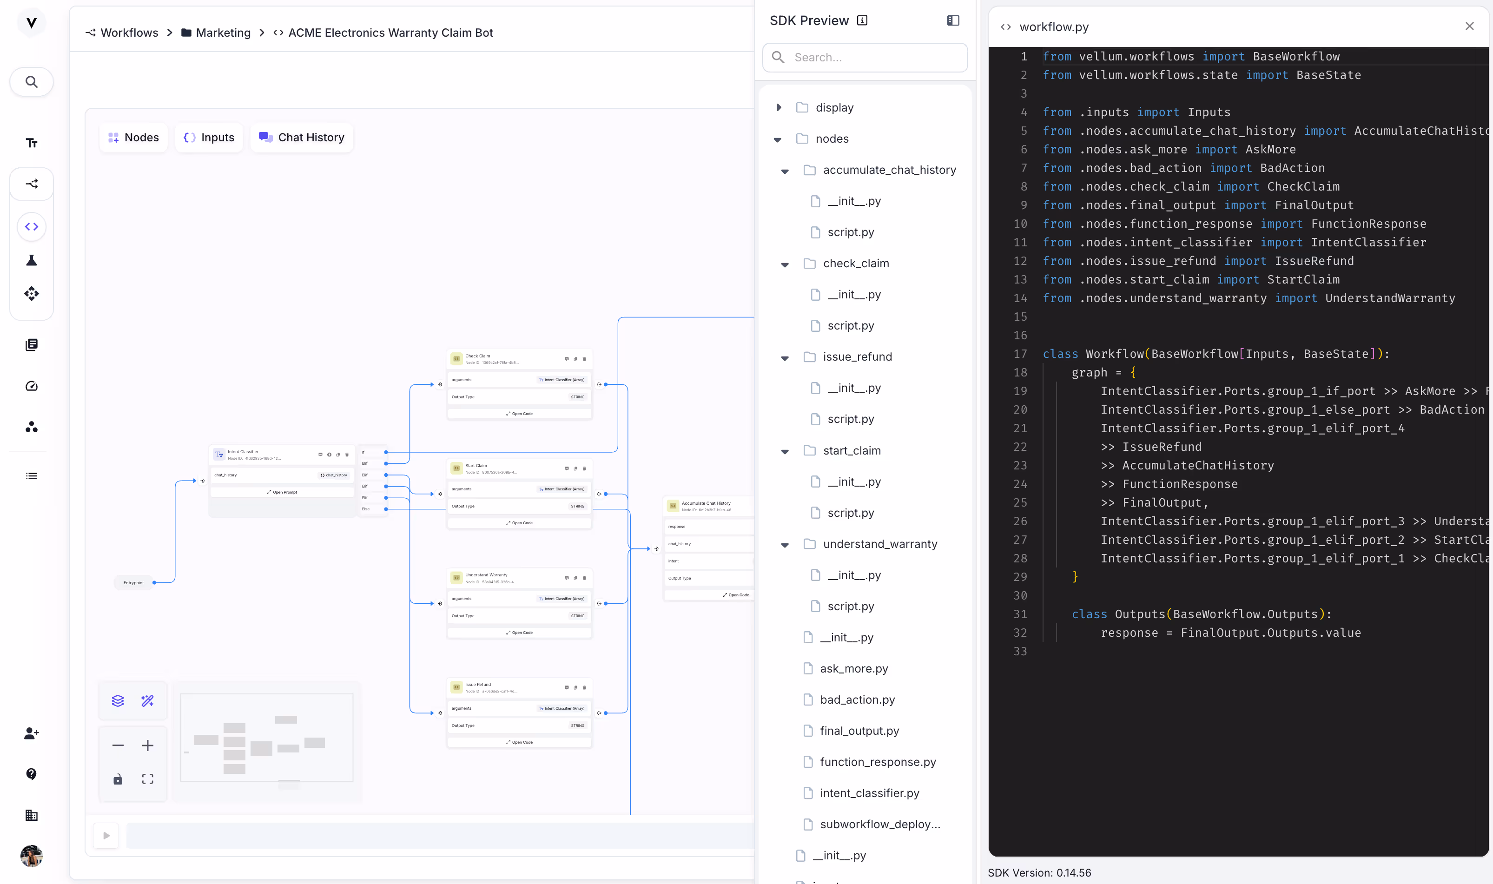Image resolution: width=1493 pixels, height=884 pixels.
Task: Click the invite user icon
Action: tap(32, 733)
